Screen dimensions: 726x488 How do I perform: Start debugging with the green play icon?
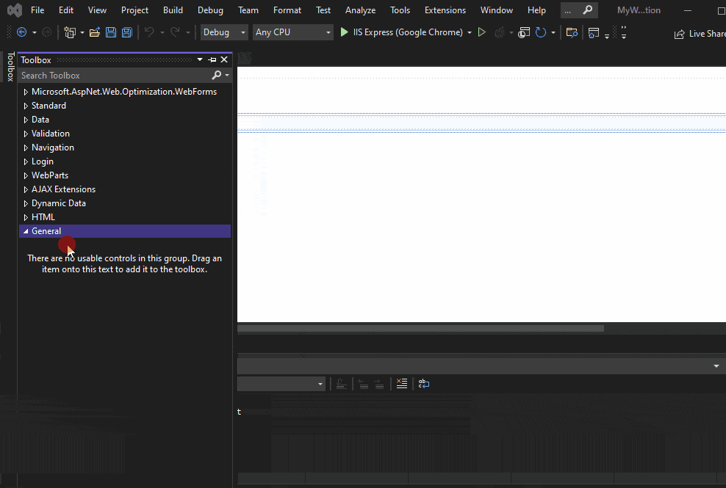click(x=344, y=32)
